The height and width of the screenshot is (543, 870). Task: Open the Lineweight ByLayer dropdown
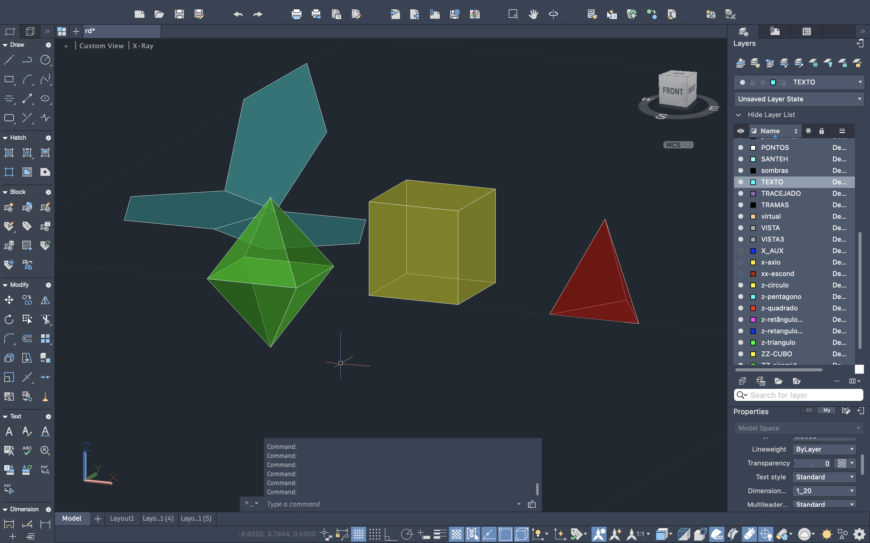tap(823, 449)
